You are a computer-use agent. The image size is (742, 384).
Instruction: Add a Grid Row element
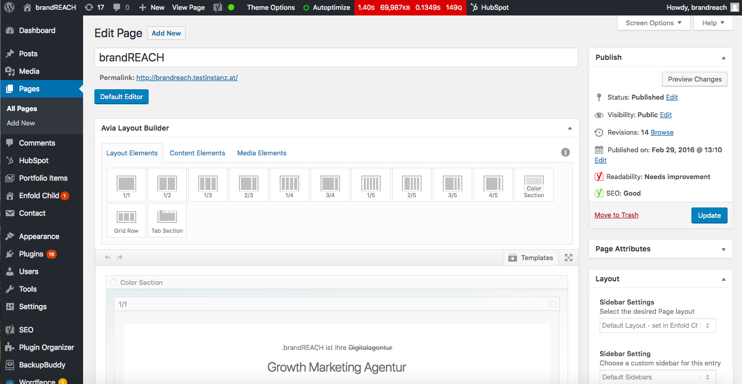point(126,220)
